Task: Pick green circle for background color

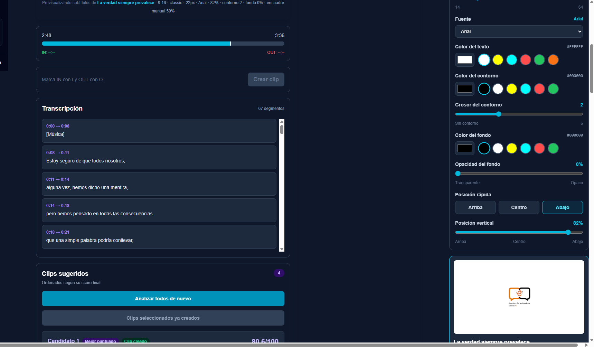Action: pyautogui.click(x=553, y=148)
